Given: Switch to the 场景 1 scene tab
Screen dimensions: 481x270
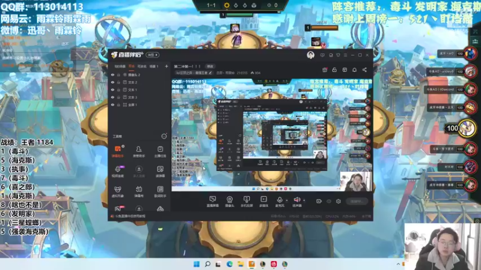Looking at the screenshot, I should point(154,67).
